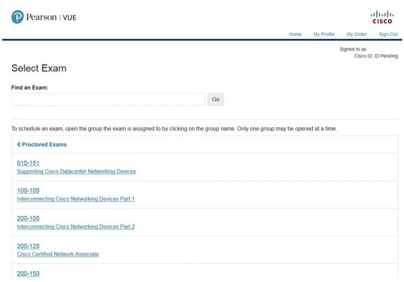Click the Pearson circular P emblem
This screenshot has width=404, height=282.
click(x=18, y=17)
